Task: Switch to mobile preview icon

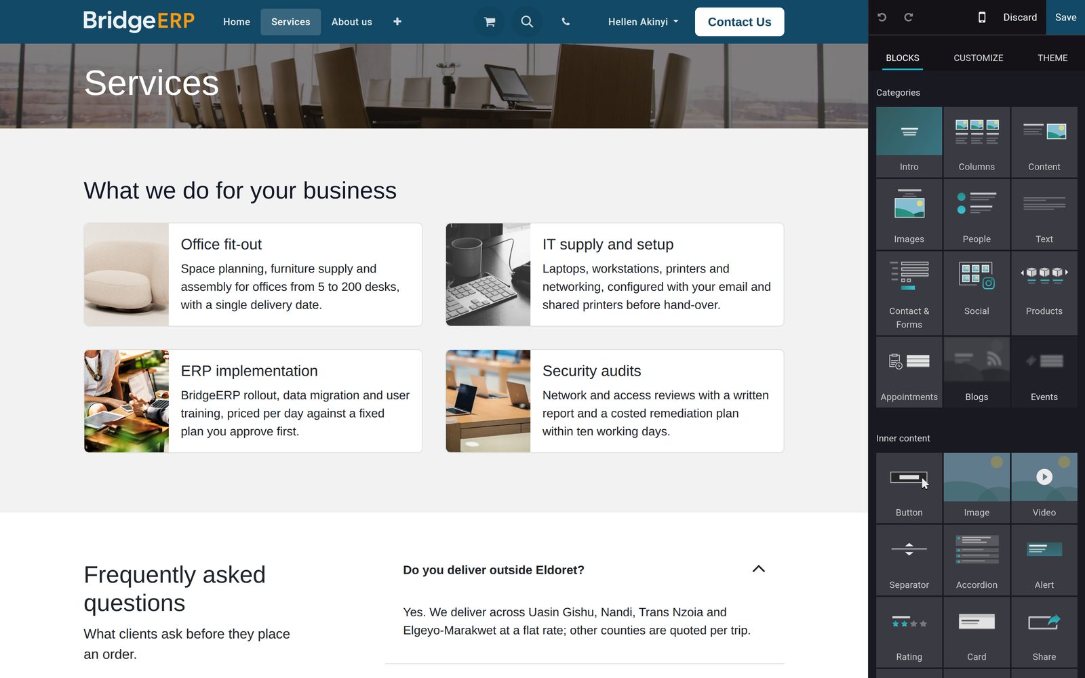Action: click(x=981, y=18)
